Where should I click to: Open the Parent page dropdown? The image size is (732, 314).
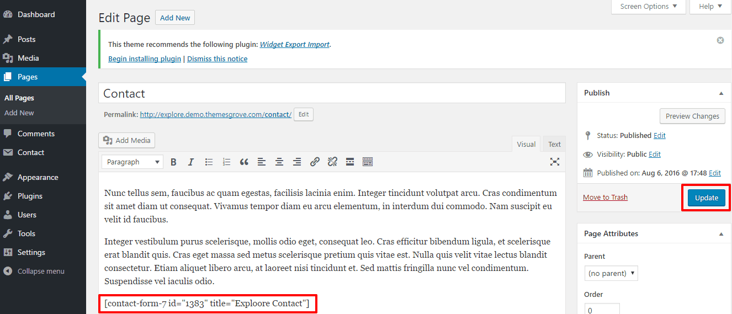611,273
